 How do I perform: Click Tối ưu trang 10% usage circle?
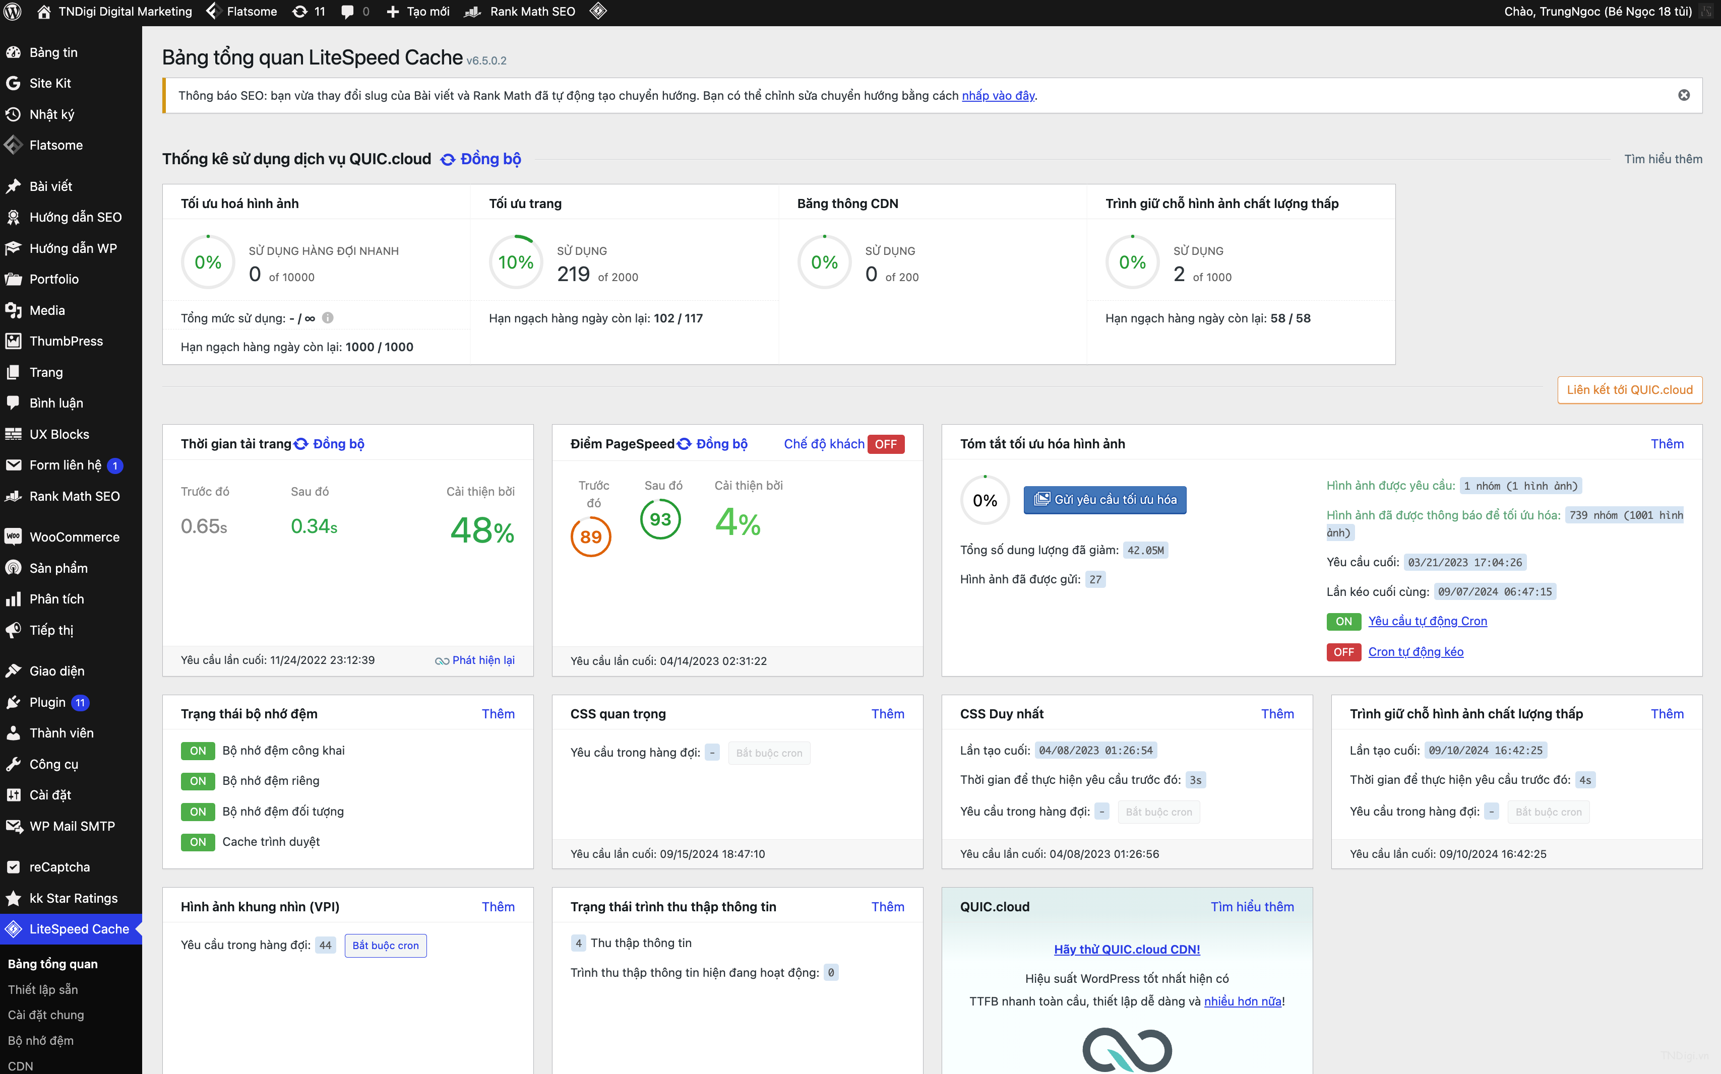(516, 262)
